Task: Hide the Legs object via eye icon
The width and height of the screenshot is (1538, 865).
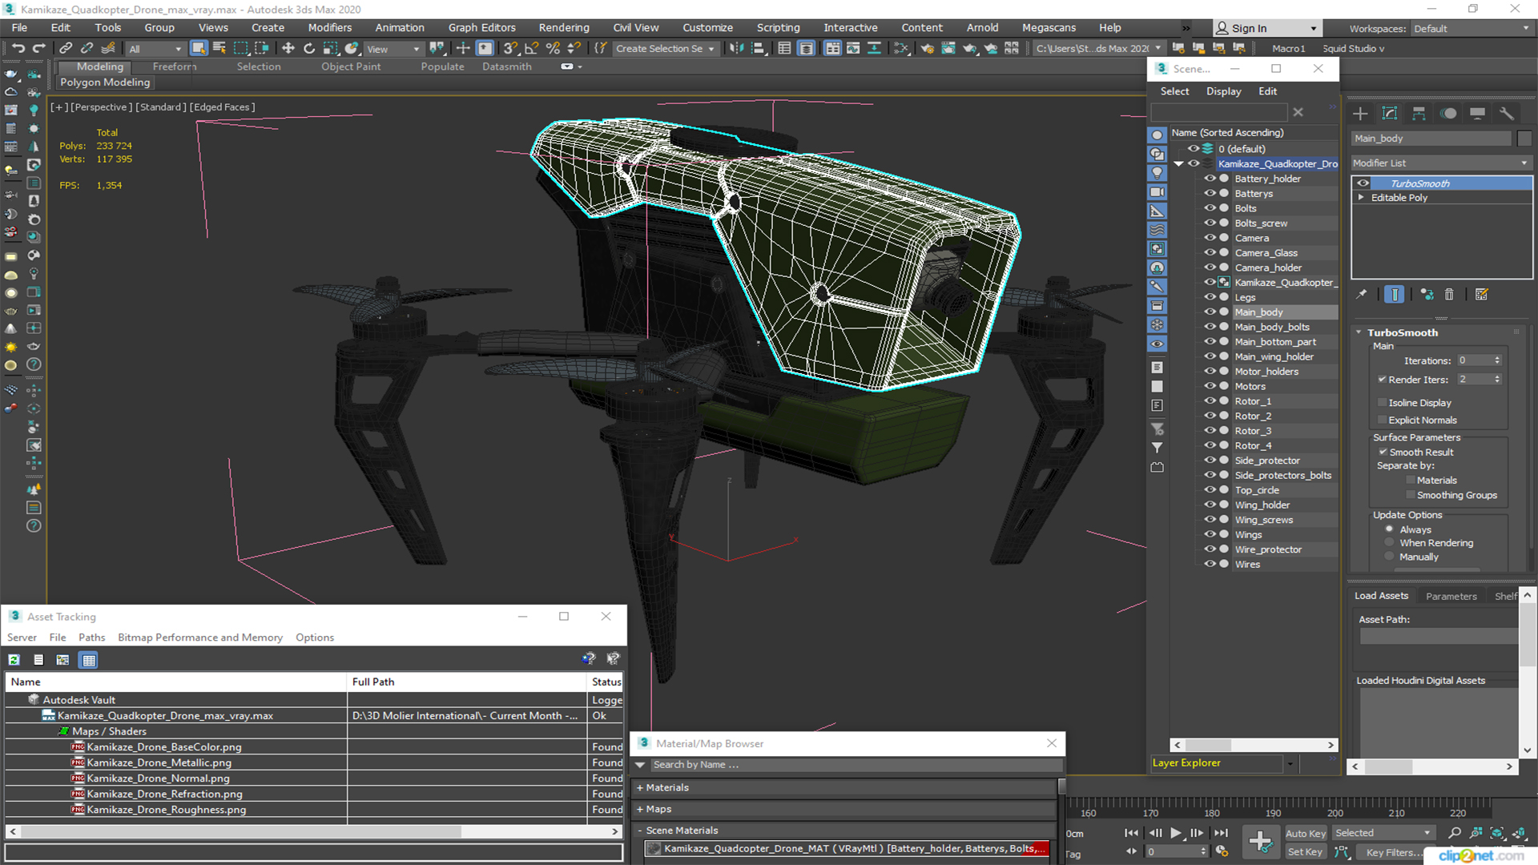Action: 1210,297
